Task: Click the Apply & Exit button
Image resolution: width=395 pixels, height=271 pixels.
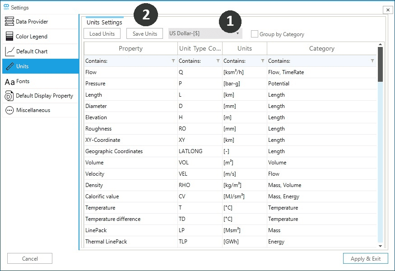Action: (x=366, y=259)
